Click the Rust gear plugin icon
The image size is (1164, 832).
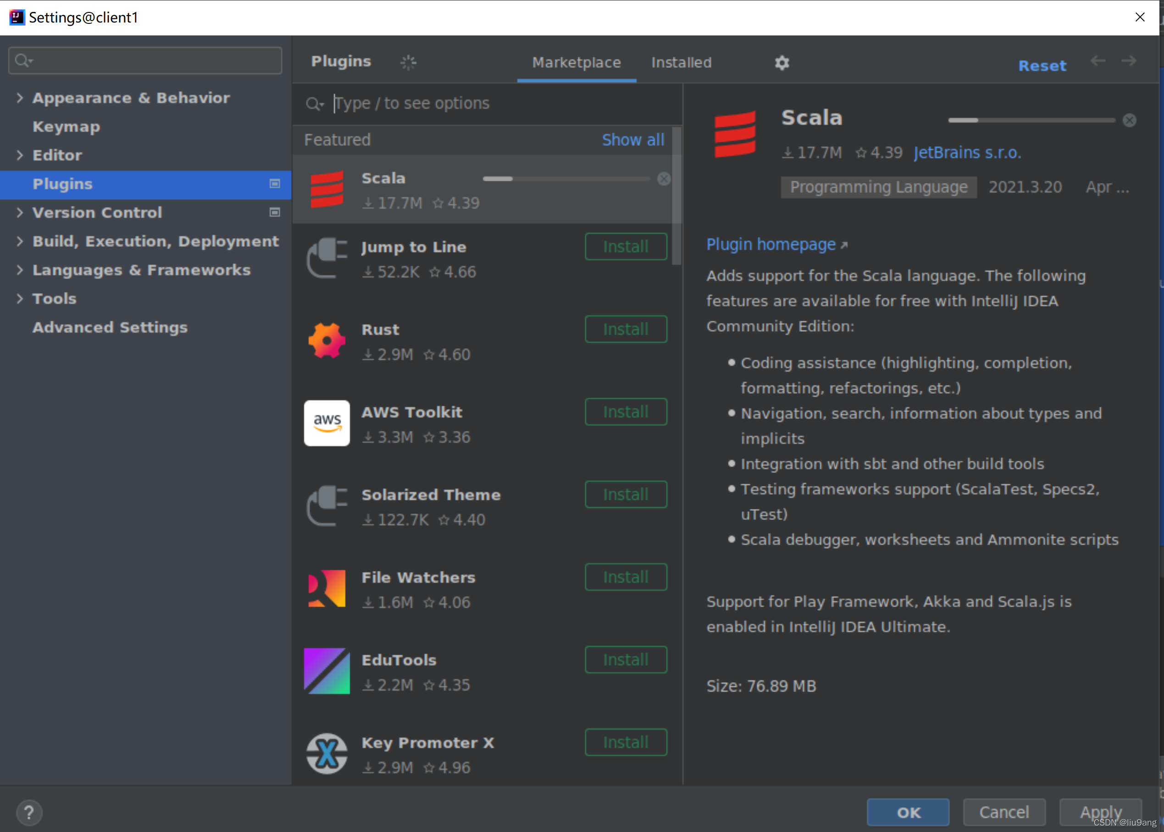tap(327, 341)
